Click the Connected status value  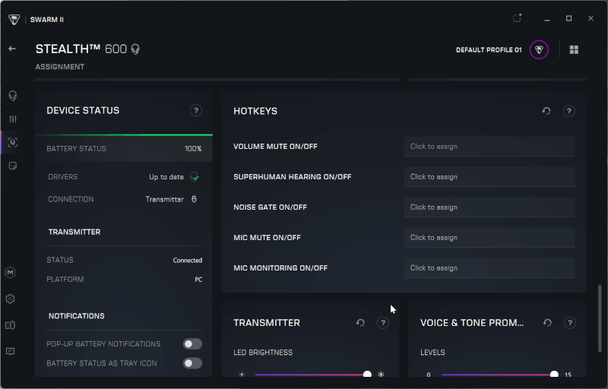click(188, 261)
